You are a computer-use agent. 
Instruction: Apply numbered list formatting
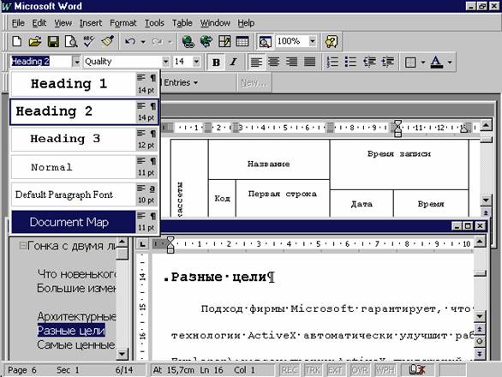332,62
